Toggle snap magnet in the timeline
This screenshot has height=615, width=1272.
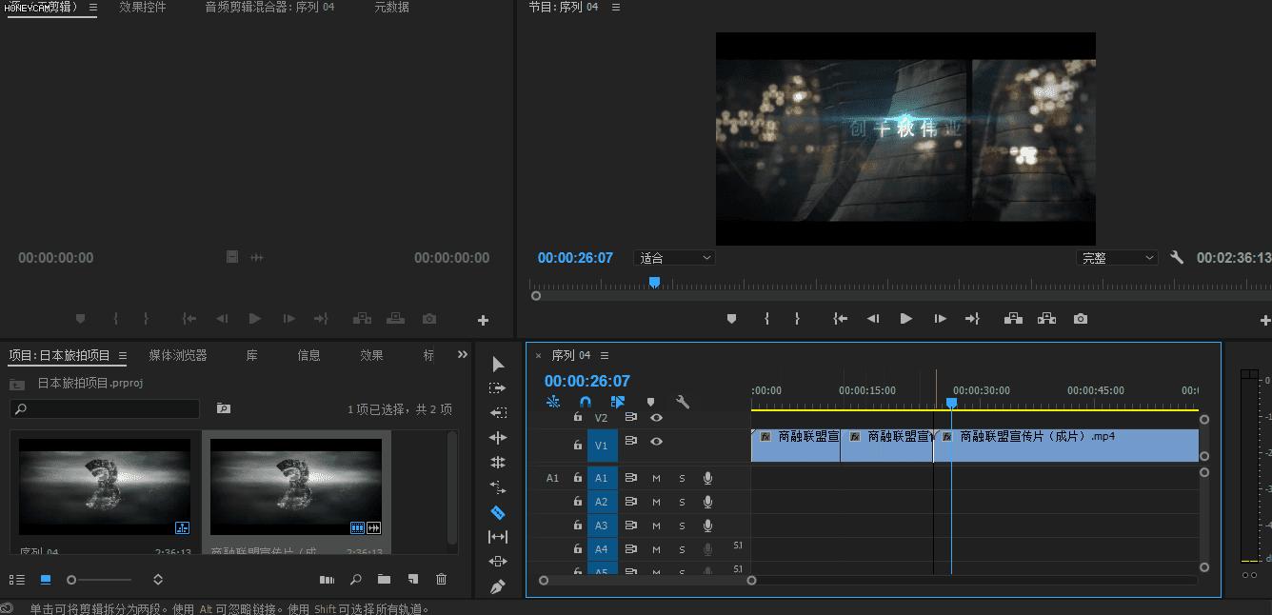pyautogui.click(x=585, y=402)
